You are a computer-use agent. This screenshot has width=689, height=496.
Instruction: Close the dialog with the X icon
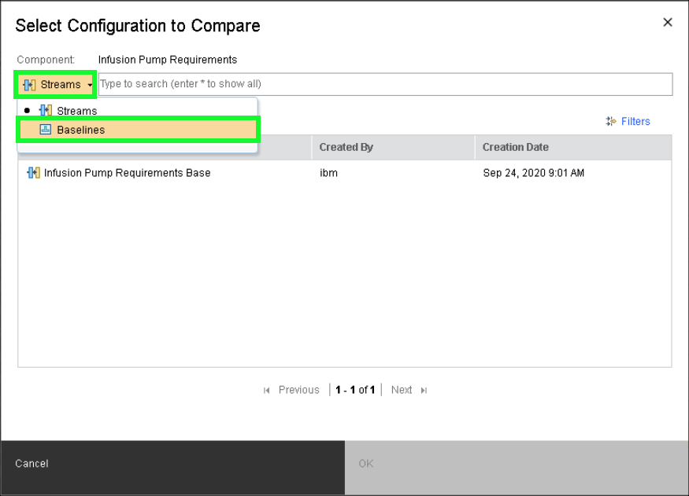tap(668, 23)
